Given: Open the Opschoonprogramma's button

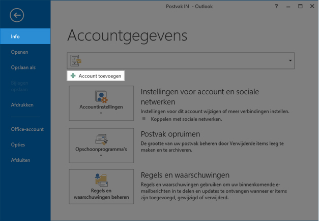Looking at the screenshot, I should [101, 145].
